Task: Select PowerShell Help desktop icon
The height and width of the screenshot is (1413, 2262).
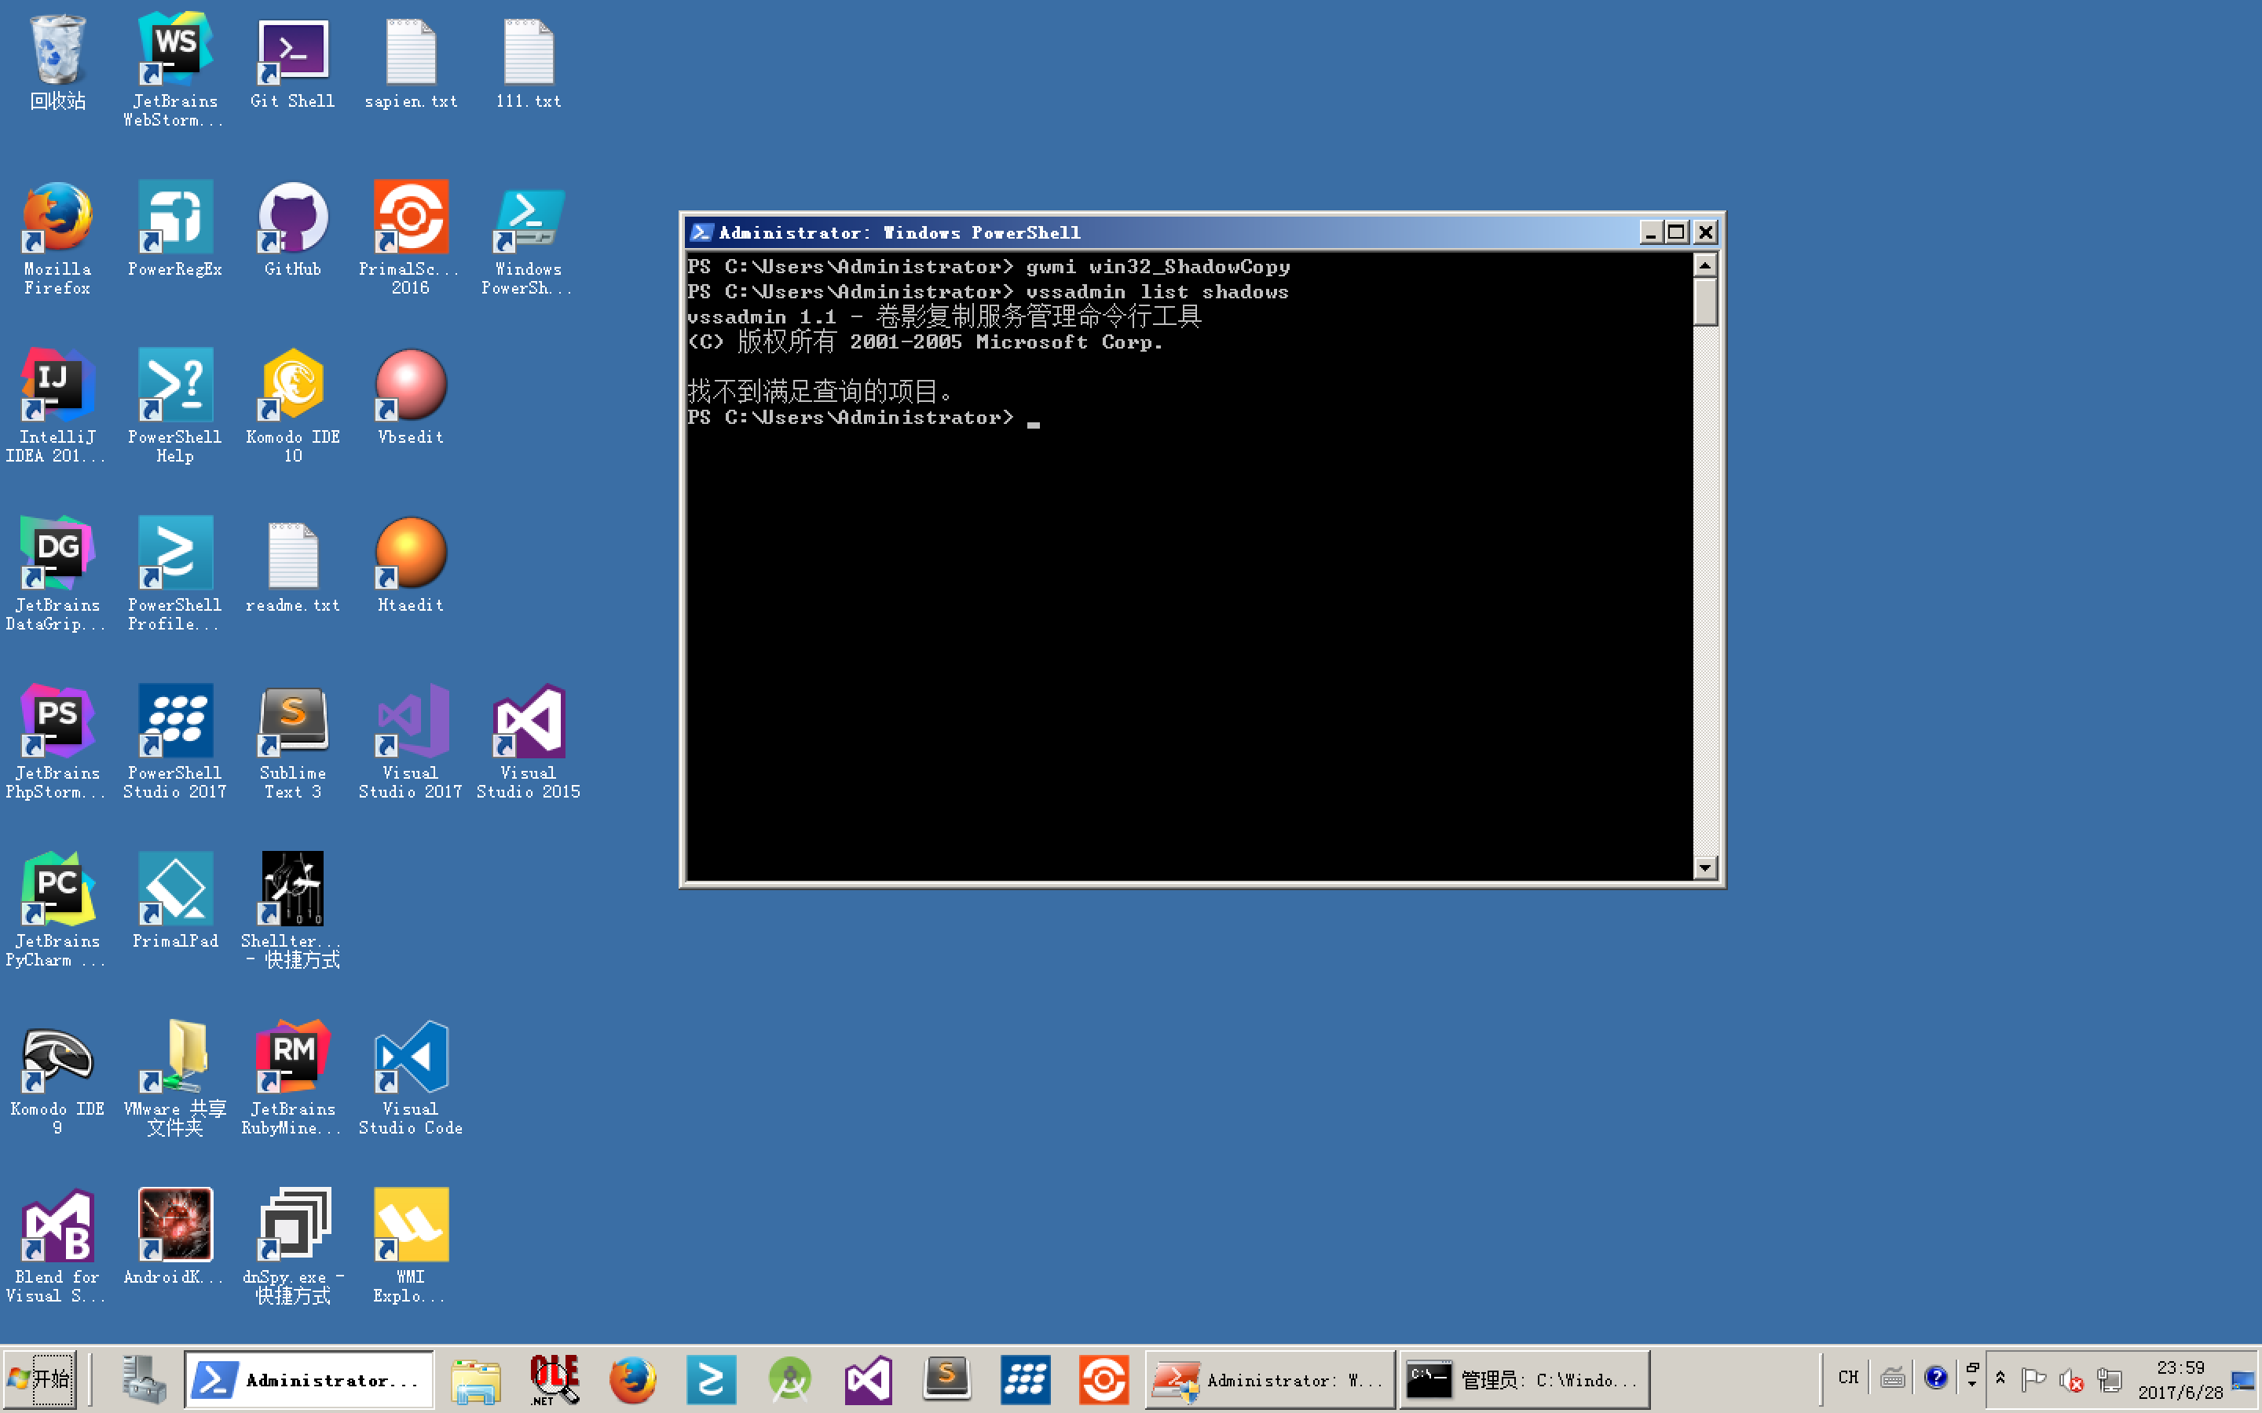Action: [175, 407]
